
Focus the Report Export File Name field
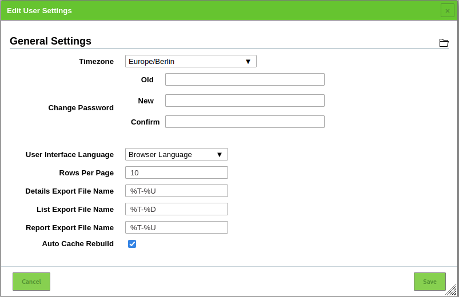point(177,227)
